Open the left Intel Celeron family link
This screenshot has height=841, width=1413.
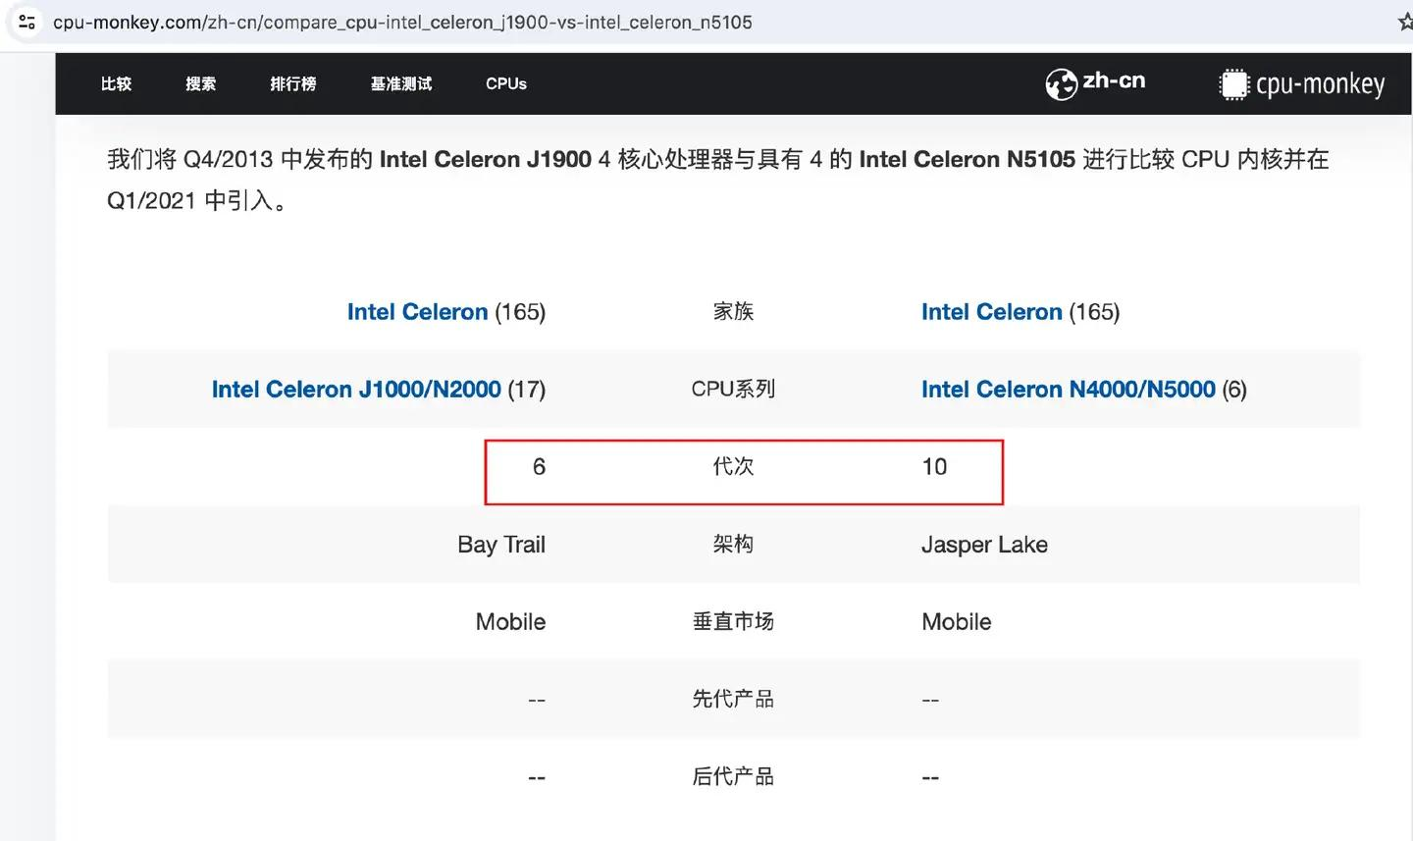click(417, 312)
